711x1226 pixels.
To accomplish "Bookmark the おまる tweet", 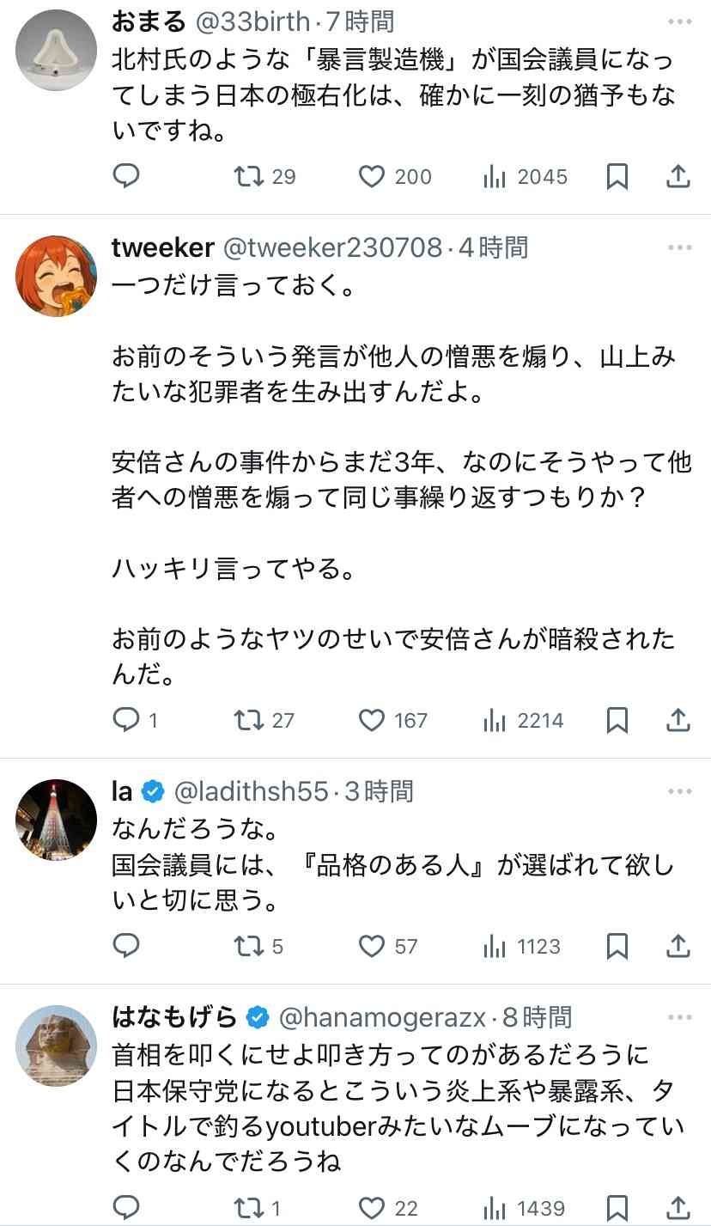I will point(617,176).
